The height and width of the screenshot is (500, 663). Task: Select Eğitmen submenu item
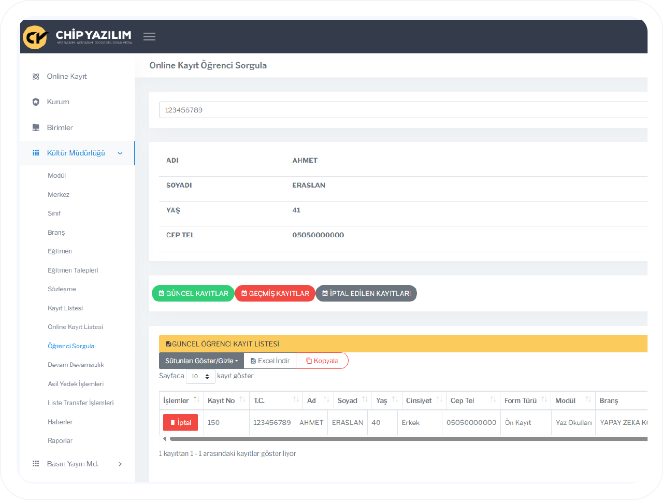(60, 251)
